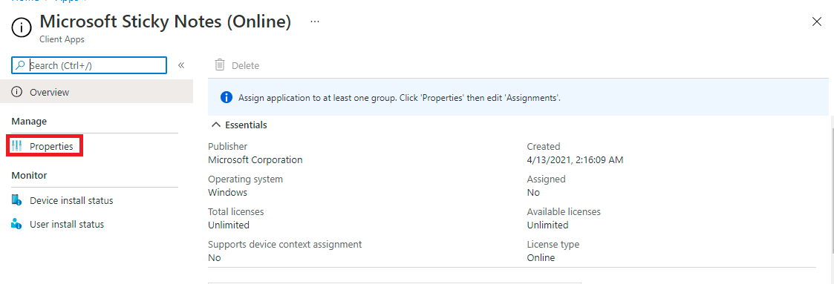Open User install status page
The height and width of the screenshot is (284, 834).
pyautogui.click(x=67, y=224)
